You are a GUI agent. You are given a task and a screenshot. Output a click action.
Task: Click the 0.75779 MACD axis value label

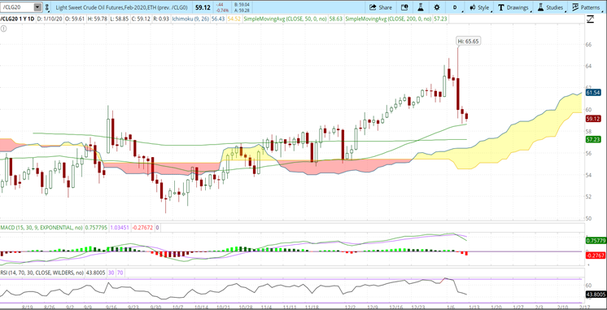tap(596, 241)
